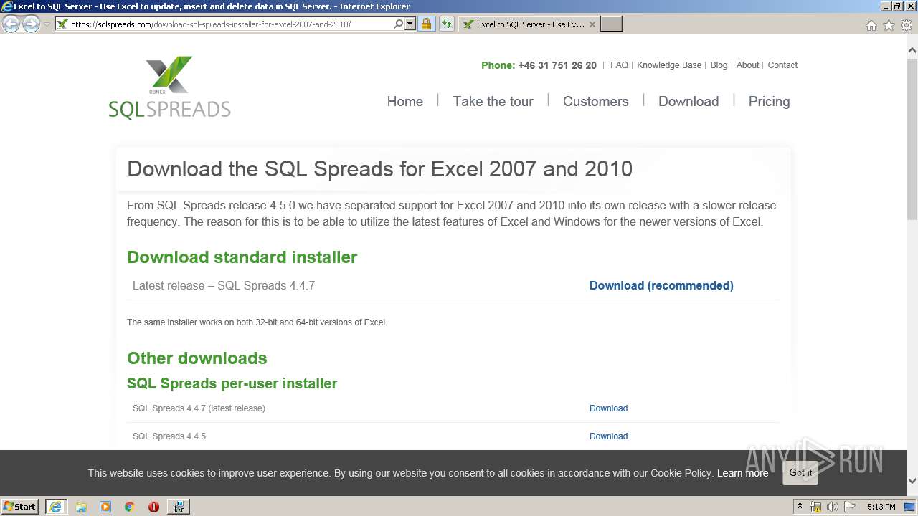Click the page scrollbar up arrow
This screenshot has width=918, height=516.
click(912, 51)
